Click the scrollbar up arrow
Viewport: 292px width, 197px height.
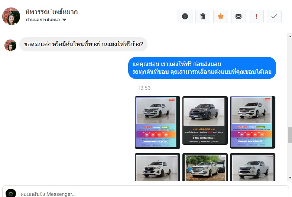tap(290, 36)
